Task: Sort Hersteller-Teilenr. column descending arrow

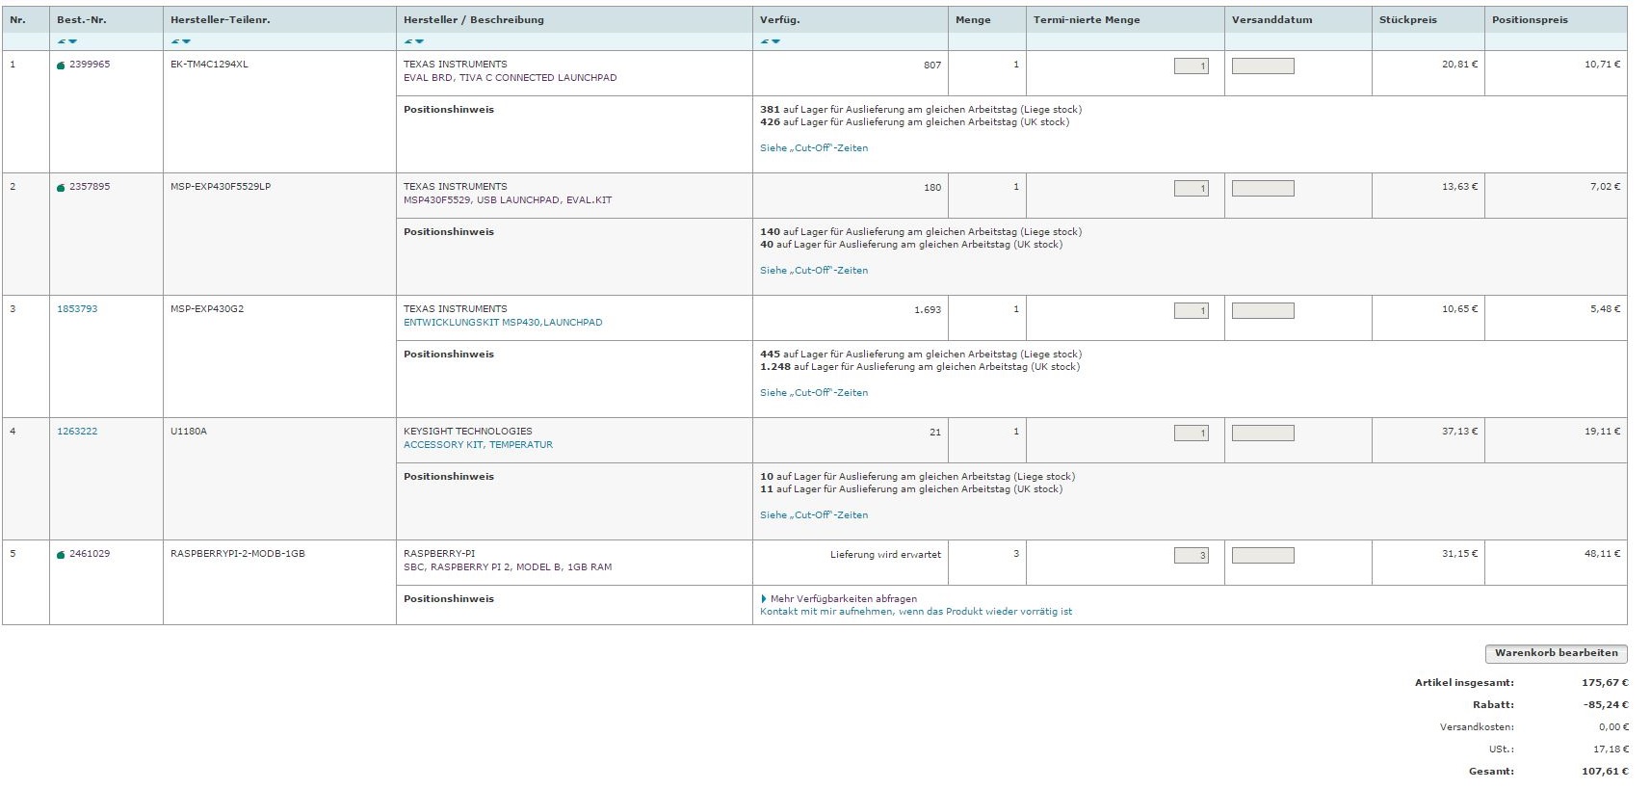Action: click(x=186, y=41)
